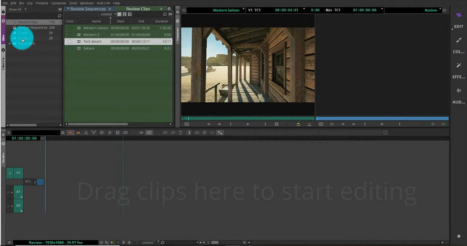Sort bin by Duration column header
The height and width of the screenshot is (246, 467).
click(x=162, y=21)
